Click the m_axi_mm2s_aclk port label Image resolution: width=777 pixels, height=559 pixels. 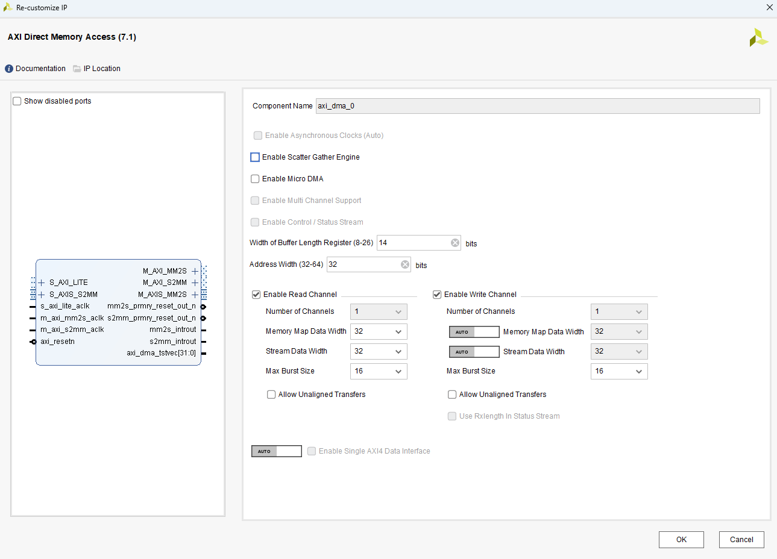tap(72, 318)
